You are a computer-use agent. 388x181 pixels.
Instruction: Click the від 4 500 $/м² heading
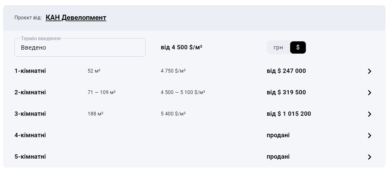click(182, 47)
